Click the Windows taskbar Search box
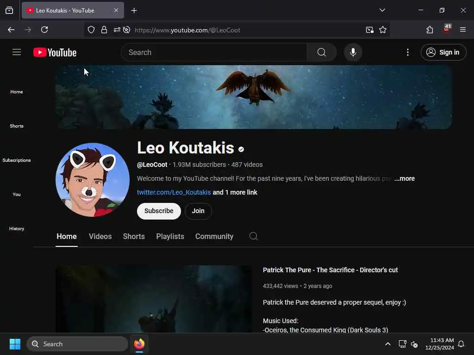 pos(77,344)
